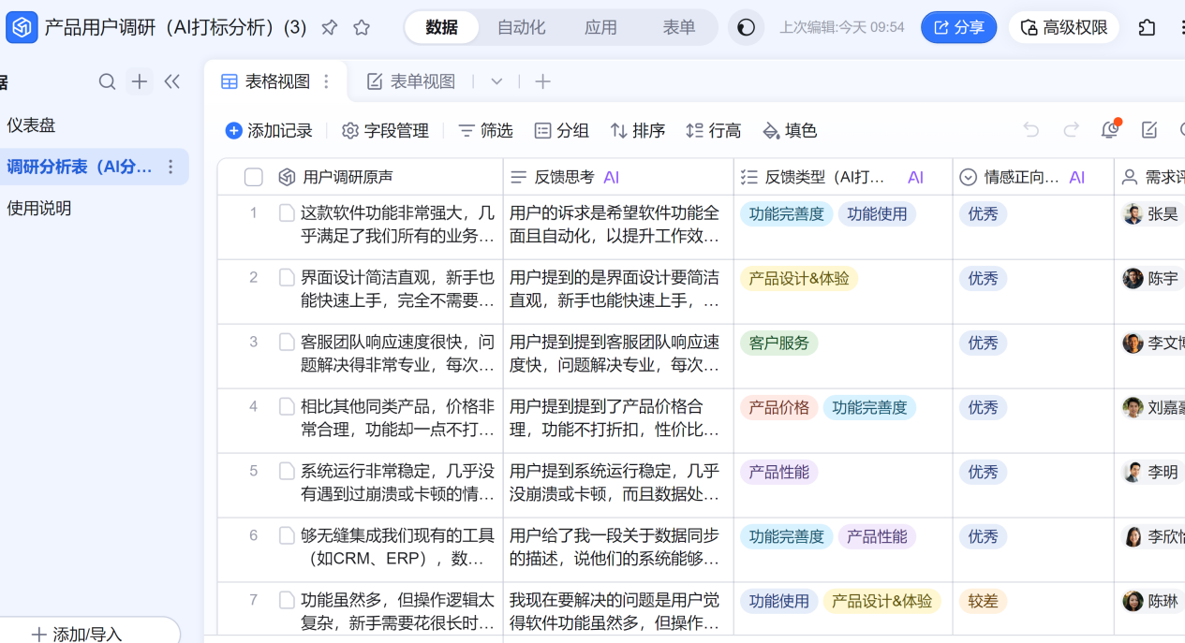Open the 字段管理 field manager
The width and height of the screenshot is (1185, 643).
pyautogui.click(x=385, y=131)
